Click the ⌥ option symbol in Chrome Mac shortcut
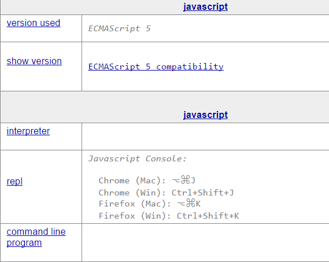Image resolution: width=329 pixels, height=262 pixels. tap(176, 180)
